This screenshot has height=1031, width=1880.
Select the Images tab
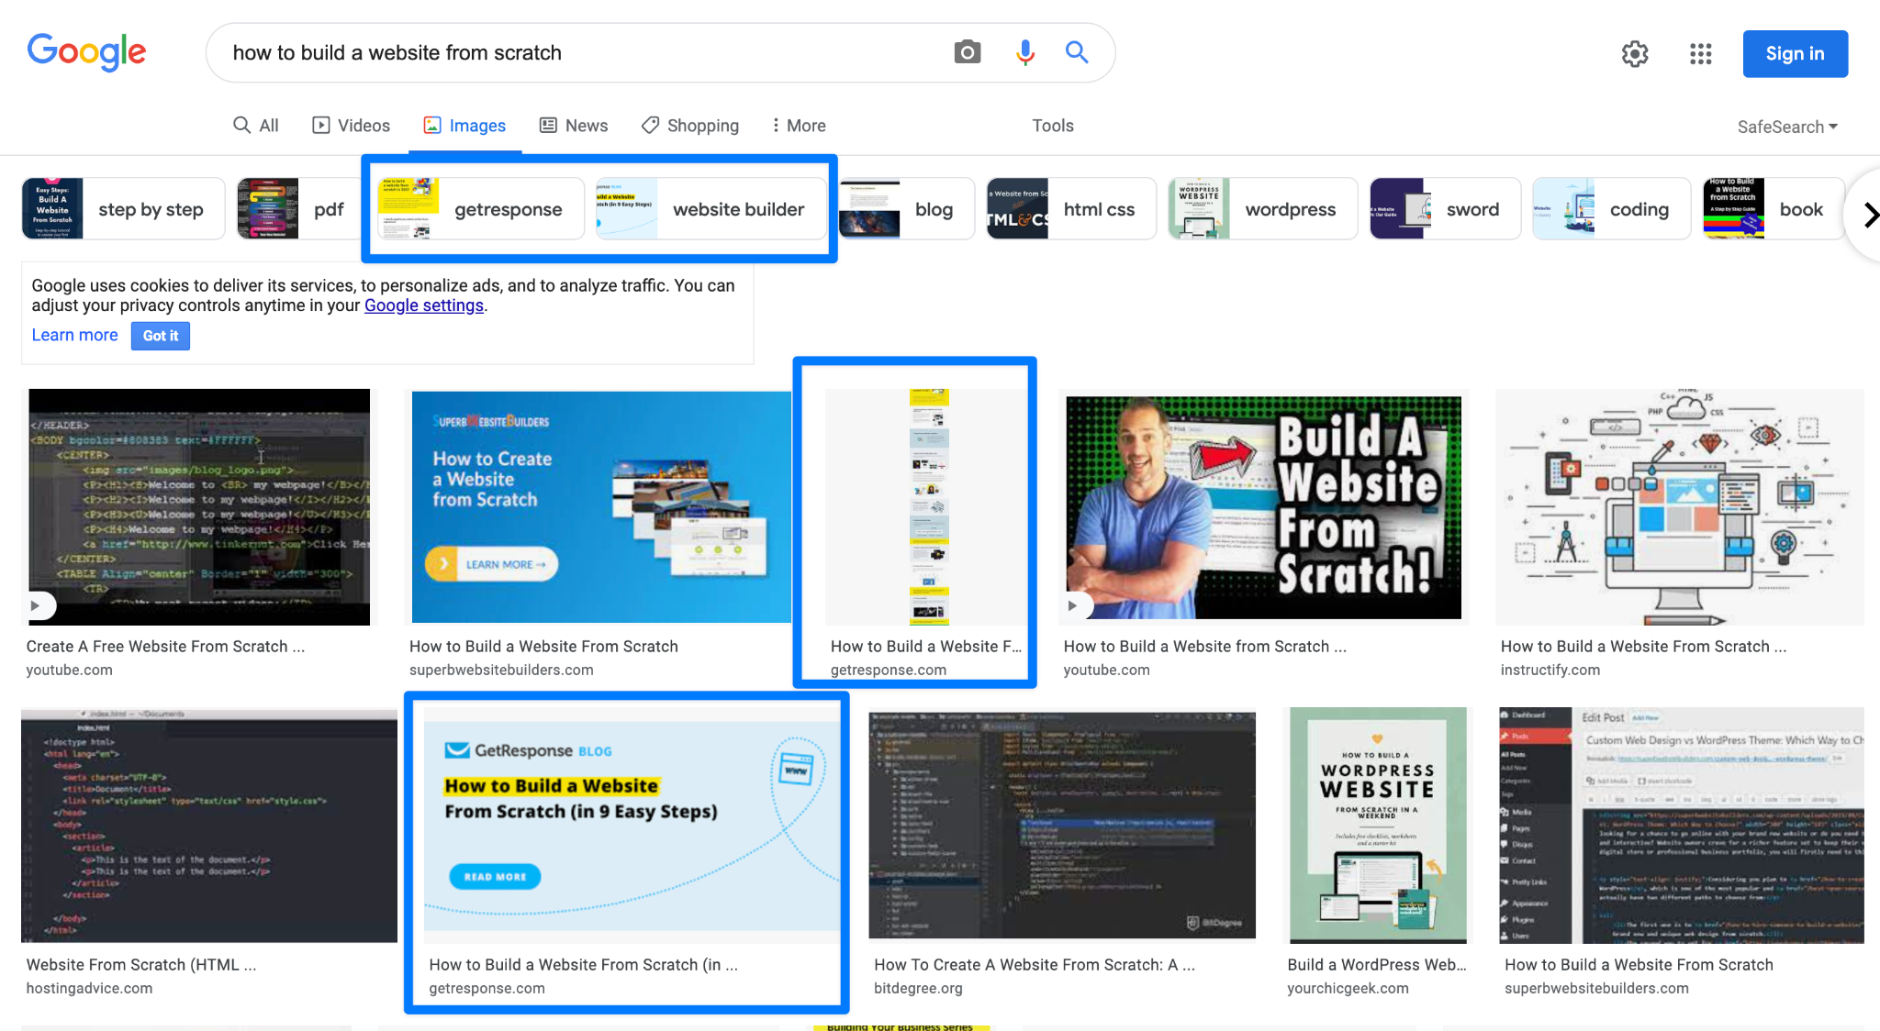(464, 126)
